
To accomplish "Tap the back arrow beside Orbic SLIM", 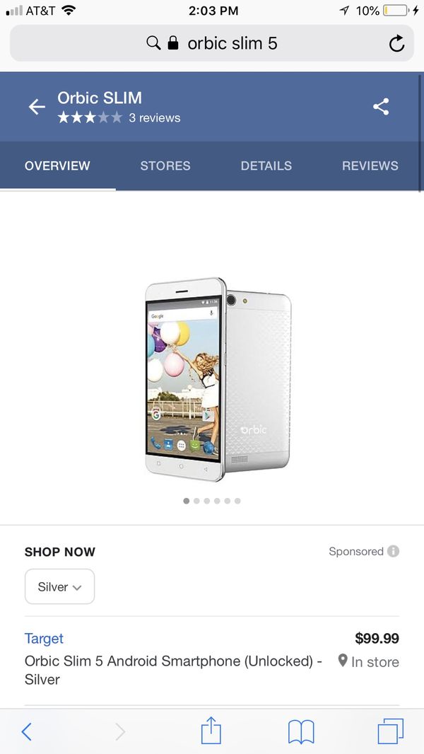I will click(37, 107).
